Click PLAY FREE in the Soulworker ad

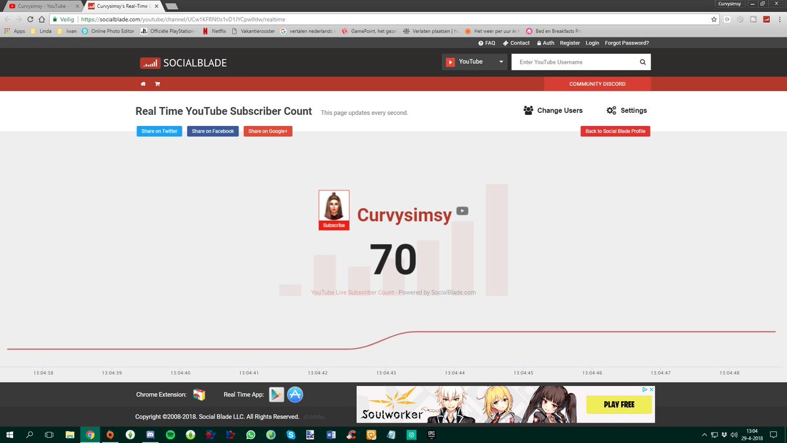click(619, 404)
